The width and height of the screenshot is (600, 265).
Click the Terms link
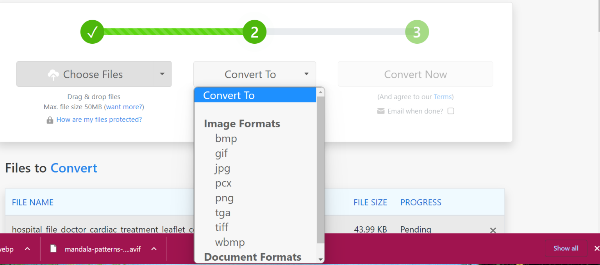[443, 97]
